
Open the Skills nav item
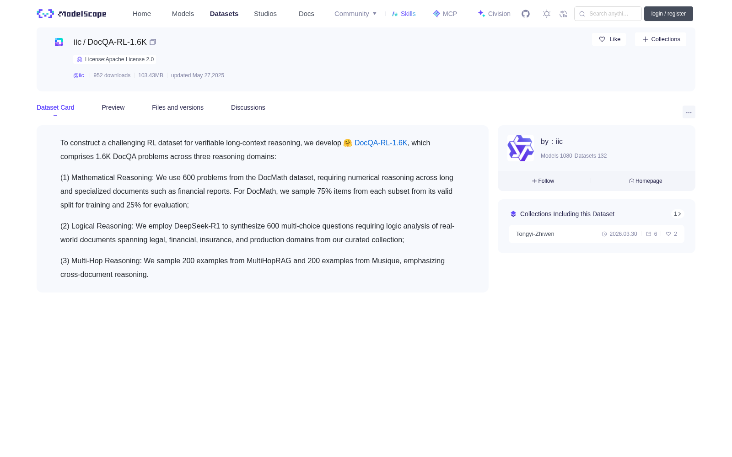(404, 14)
